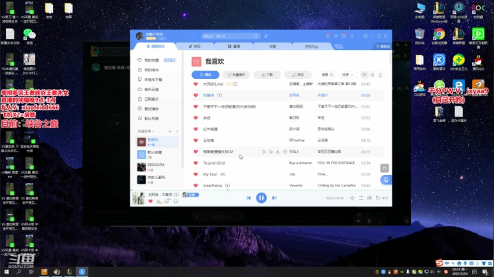The image size is (494, 277).
Task: Play the hovered BGM song via its play icon
Action: click(264, 152)
